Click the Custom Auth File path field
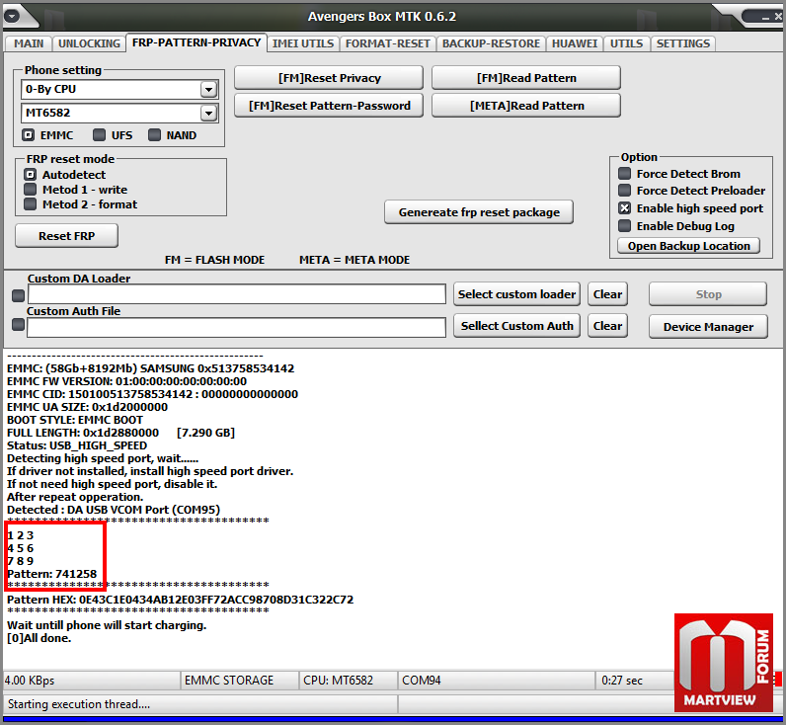The width and height of the screenshot is (786, 725). coord(237,327)
